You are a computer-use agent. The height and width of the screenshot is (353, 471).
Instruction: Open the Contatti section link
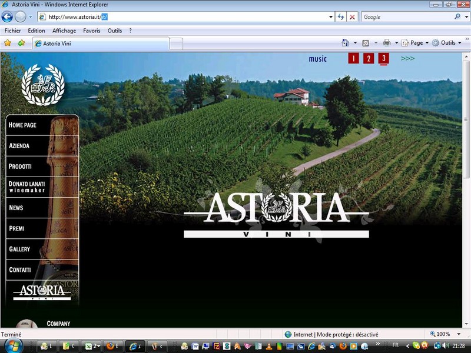[x=42, y=270]
